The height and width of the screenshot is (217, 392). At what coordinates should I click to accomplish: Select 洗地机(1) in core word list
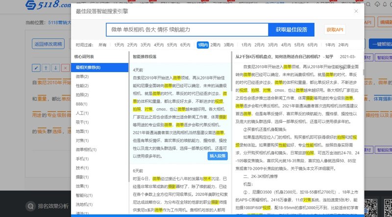click(x=84, y=204)
